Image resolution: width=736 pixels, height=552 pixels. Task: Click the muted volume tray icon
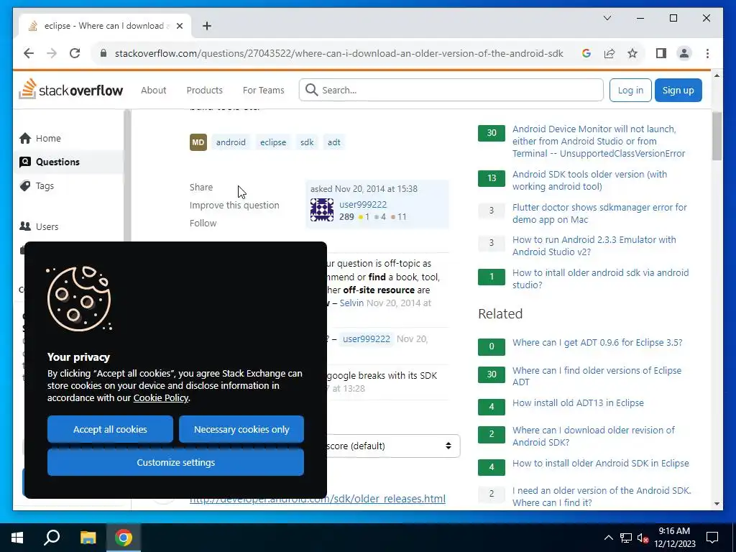click(643, 538)
